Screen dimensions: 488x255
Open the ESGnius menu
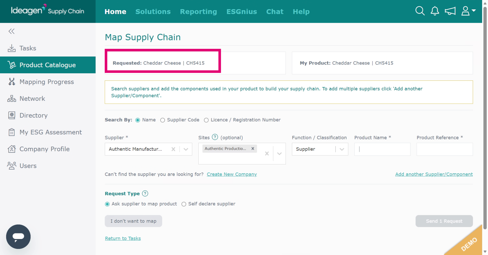tap(242, 11)
